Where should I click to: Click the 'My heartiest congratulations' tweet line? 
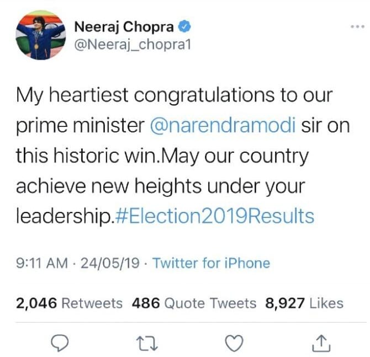[174, 95]
